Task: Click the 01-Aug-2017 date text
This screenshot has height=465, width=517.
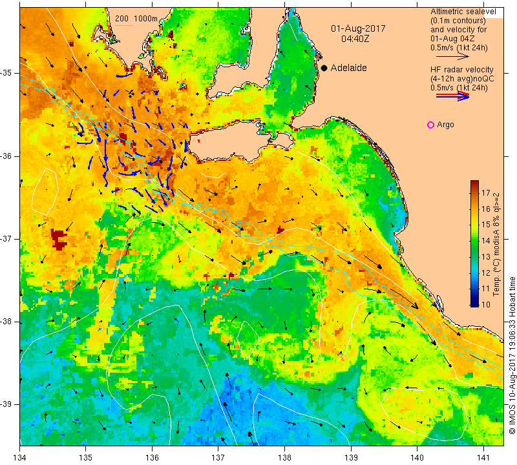Action: pyautogui.click(x=358, y=28)
